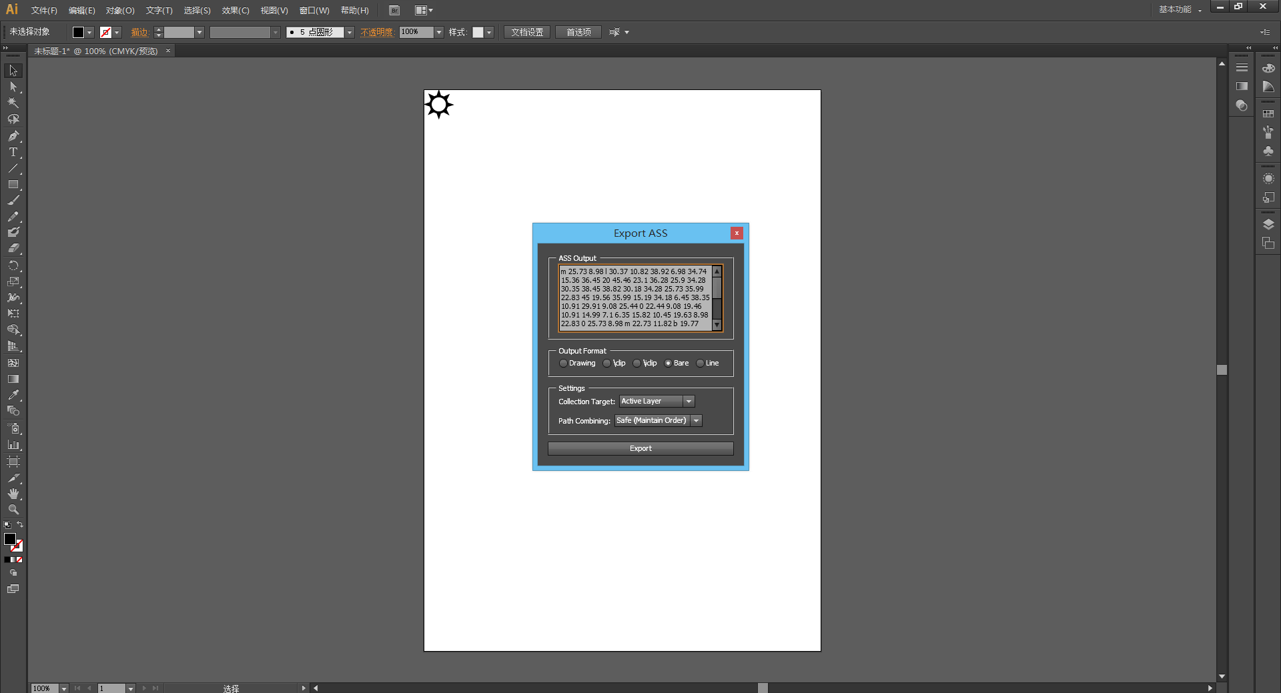This screenshot has width=1281, height=693.
Task: Close the Export ASS dialog
Action: (x=737, y=233)
